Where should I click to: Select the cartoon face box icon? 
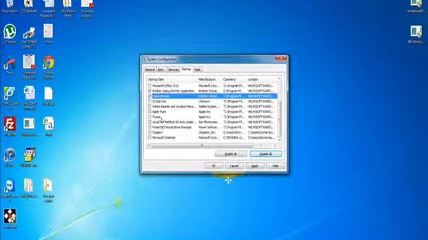tap(29, 155)
